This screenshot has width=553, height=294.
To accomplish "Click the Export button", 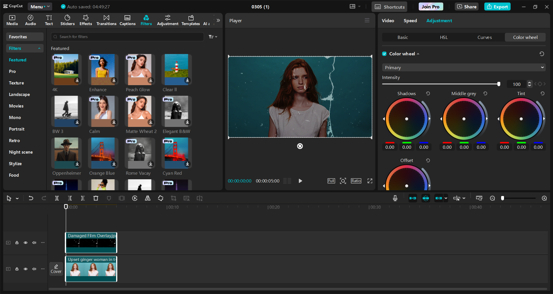I will pyautogui.click(x=497, y=6).
